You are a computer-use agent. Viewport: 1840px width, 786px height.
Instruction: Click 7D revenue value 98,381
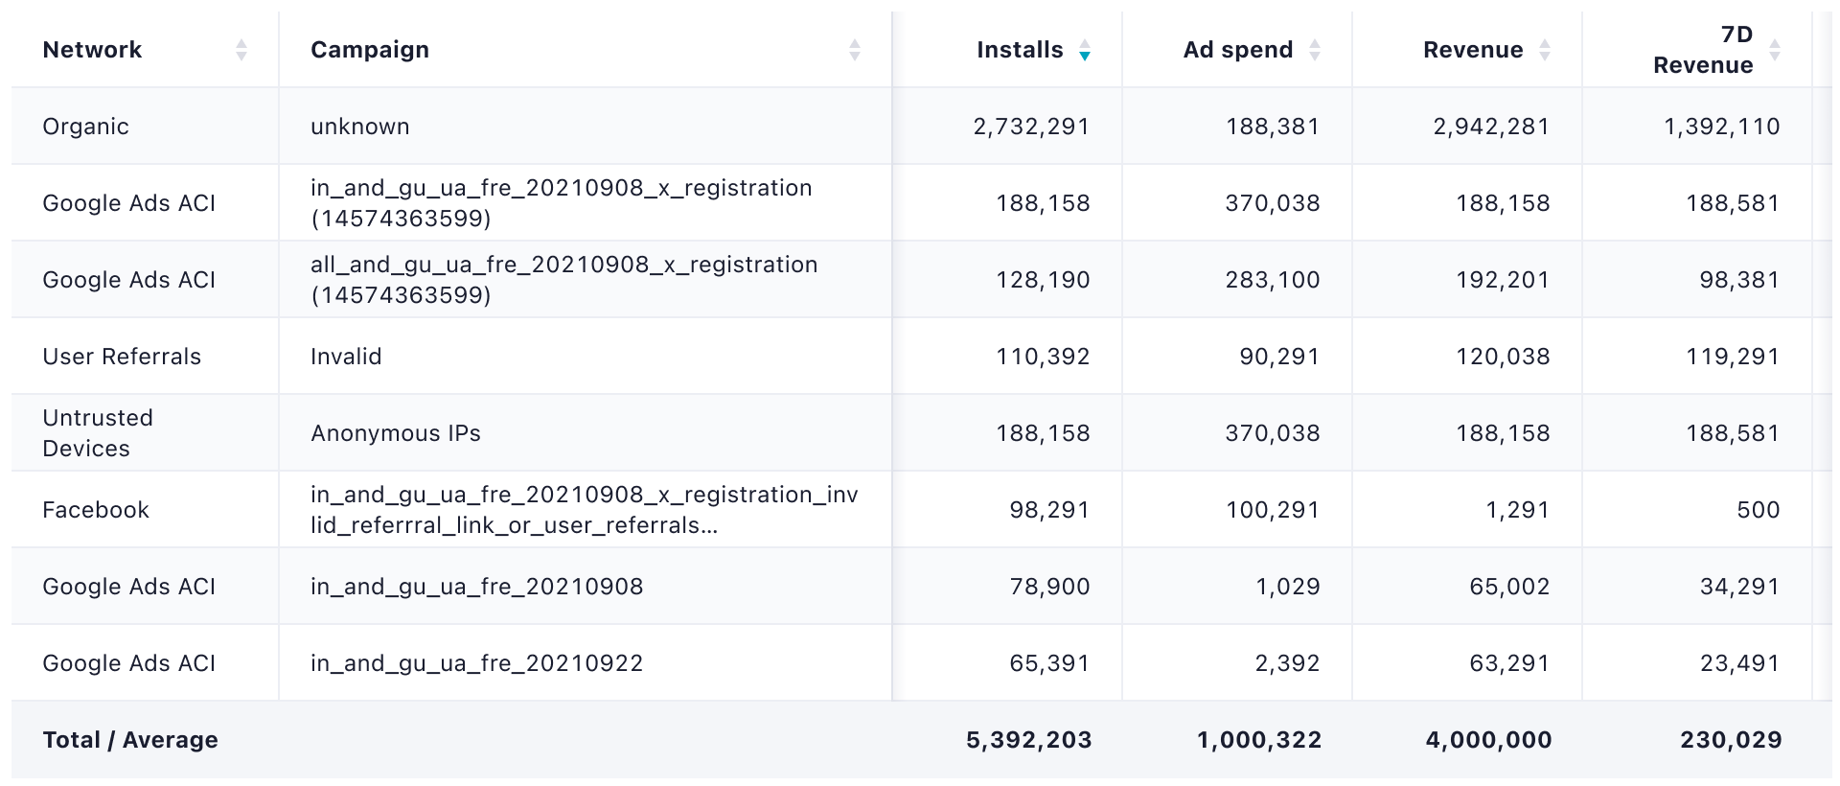click(1739, 280)
